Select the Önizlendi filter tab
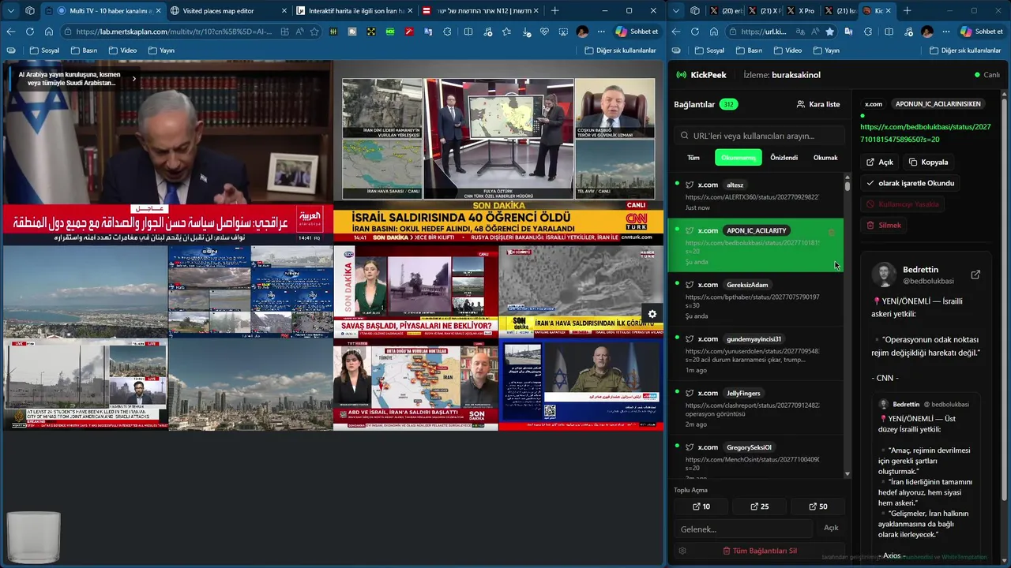This screenshot has height=568, width=1011. pos(784,158)
